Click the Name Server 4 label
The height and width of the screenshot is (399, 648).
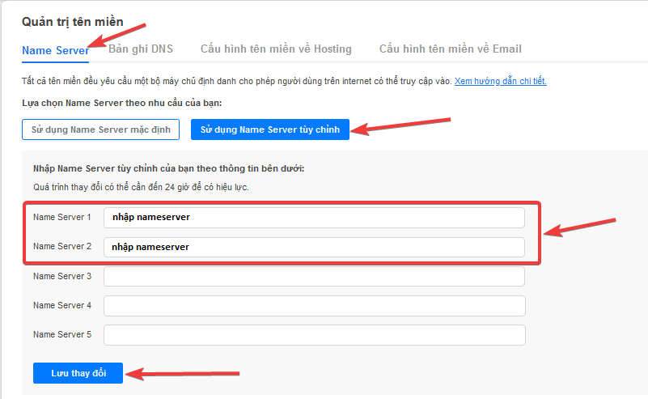[x=62, y=305]
